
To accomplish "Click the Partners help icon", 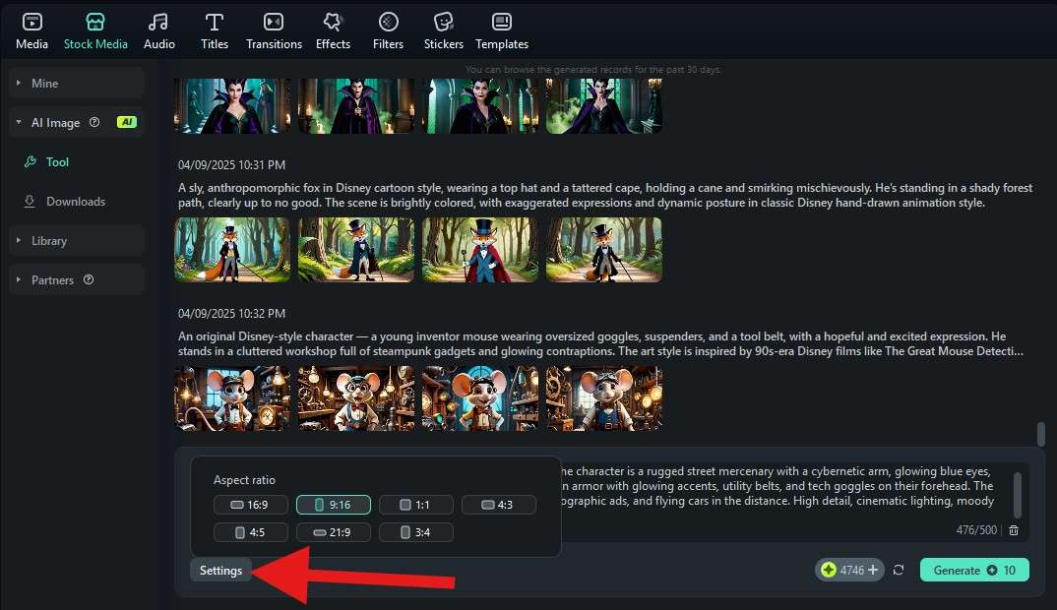I will point(89,279).
